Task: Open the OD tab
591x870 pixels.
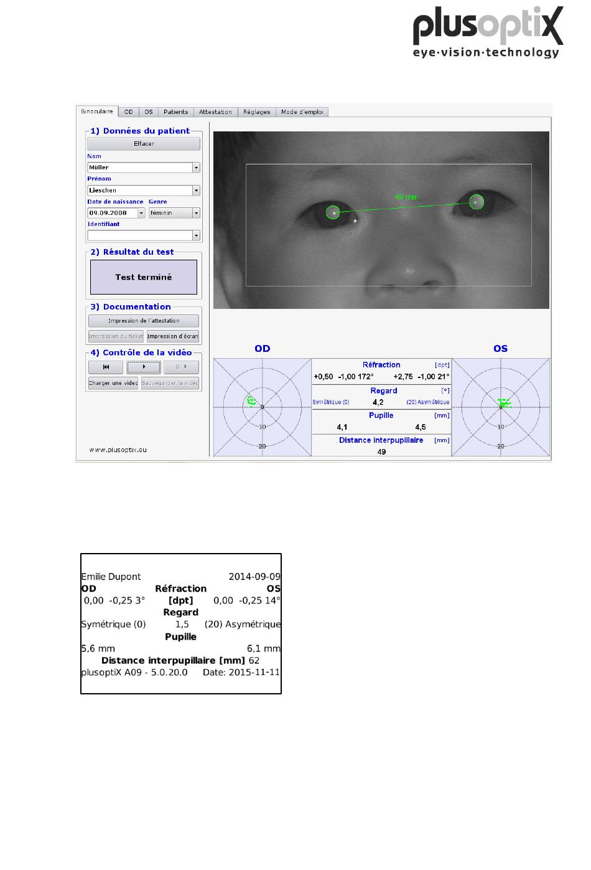Action: pyautogui.click(x=128, y=112)
